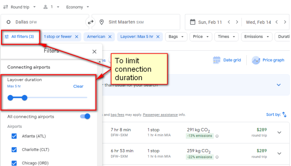Screen dimensions: 291x166
Task: Remove the 1 stop or fewer filter
Action: pyautogui.click(x=76, y=37)
